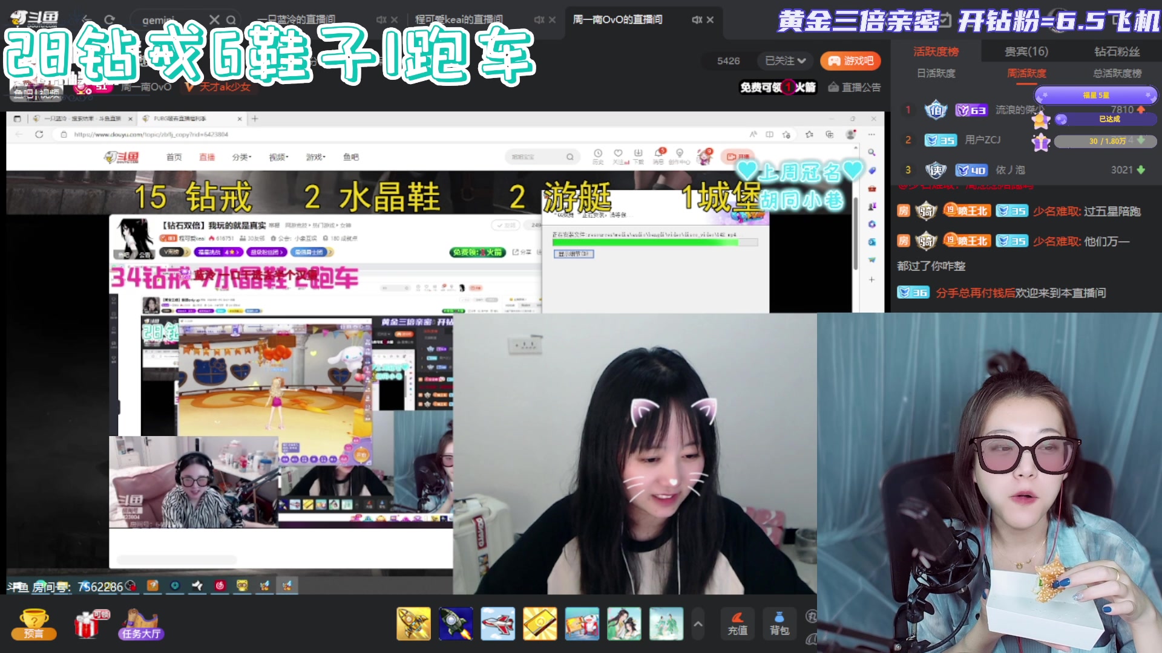Select the red airplane gift icon

click(x=498, y=623)
